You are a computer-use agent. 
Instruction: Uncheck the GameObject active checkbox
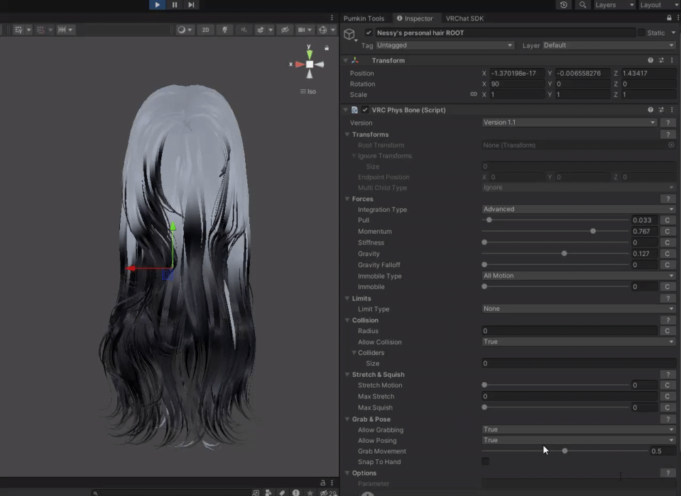pyautogui.click(x=368, y=33)
